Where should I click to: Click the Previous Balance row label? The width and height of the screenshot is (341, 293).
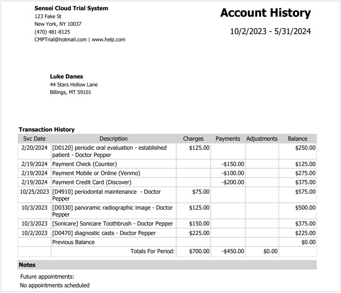click(x=74, y=242)
